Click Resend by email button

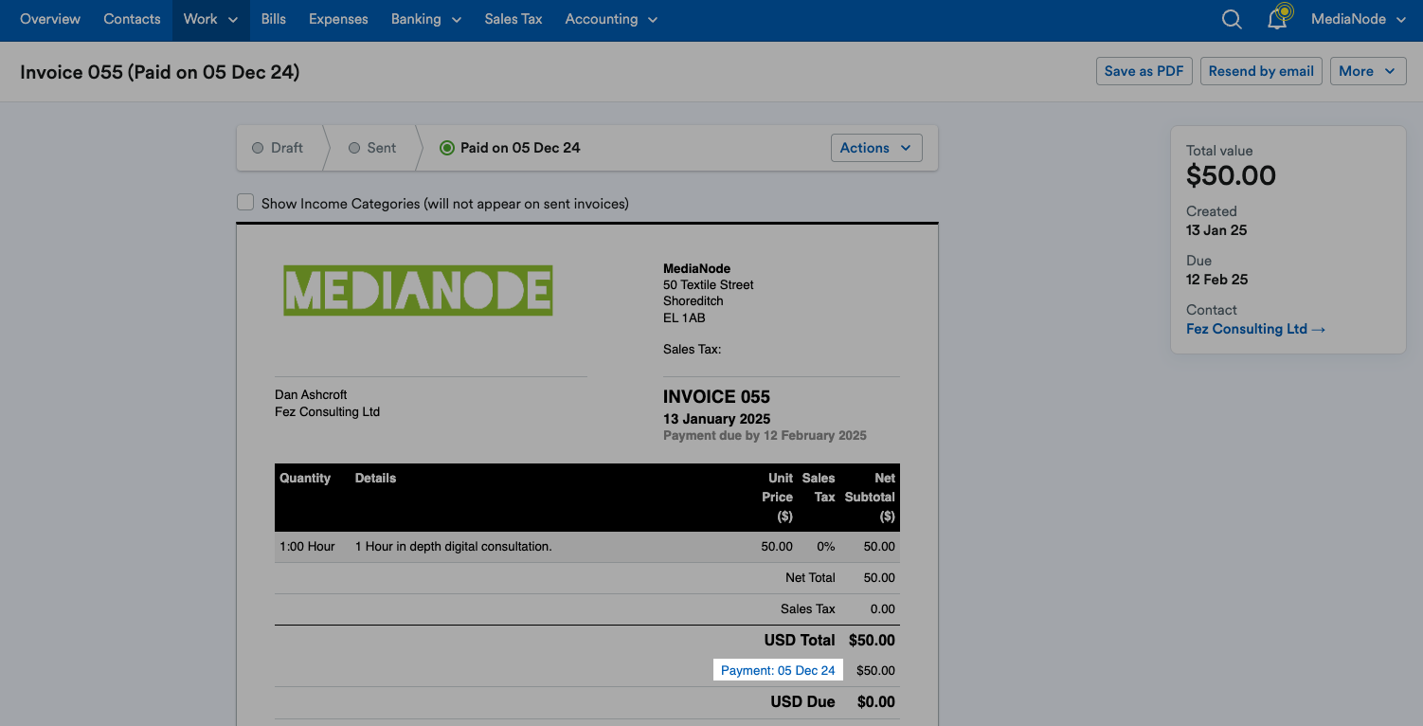[1261, 71]
